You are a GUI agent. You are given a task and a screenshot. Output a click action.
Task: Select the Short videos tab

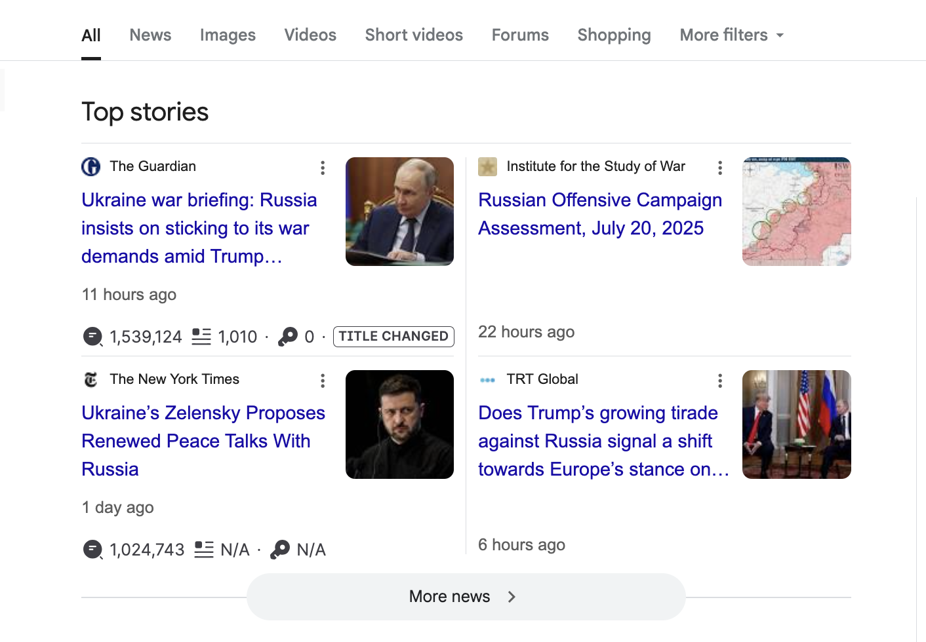414,35
